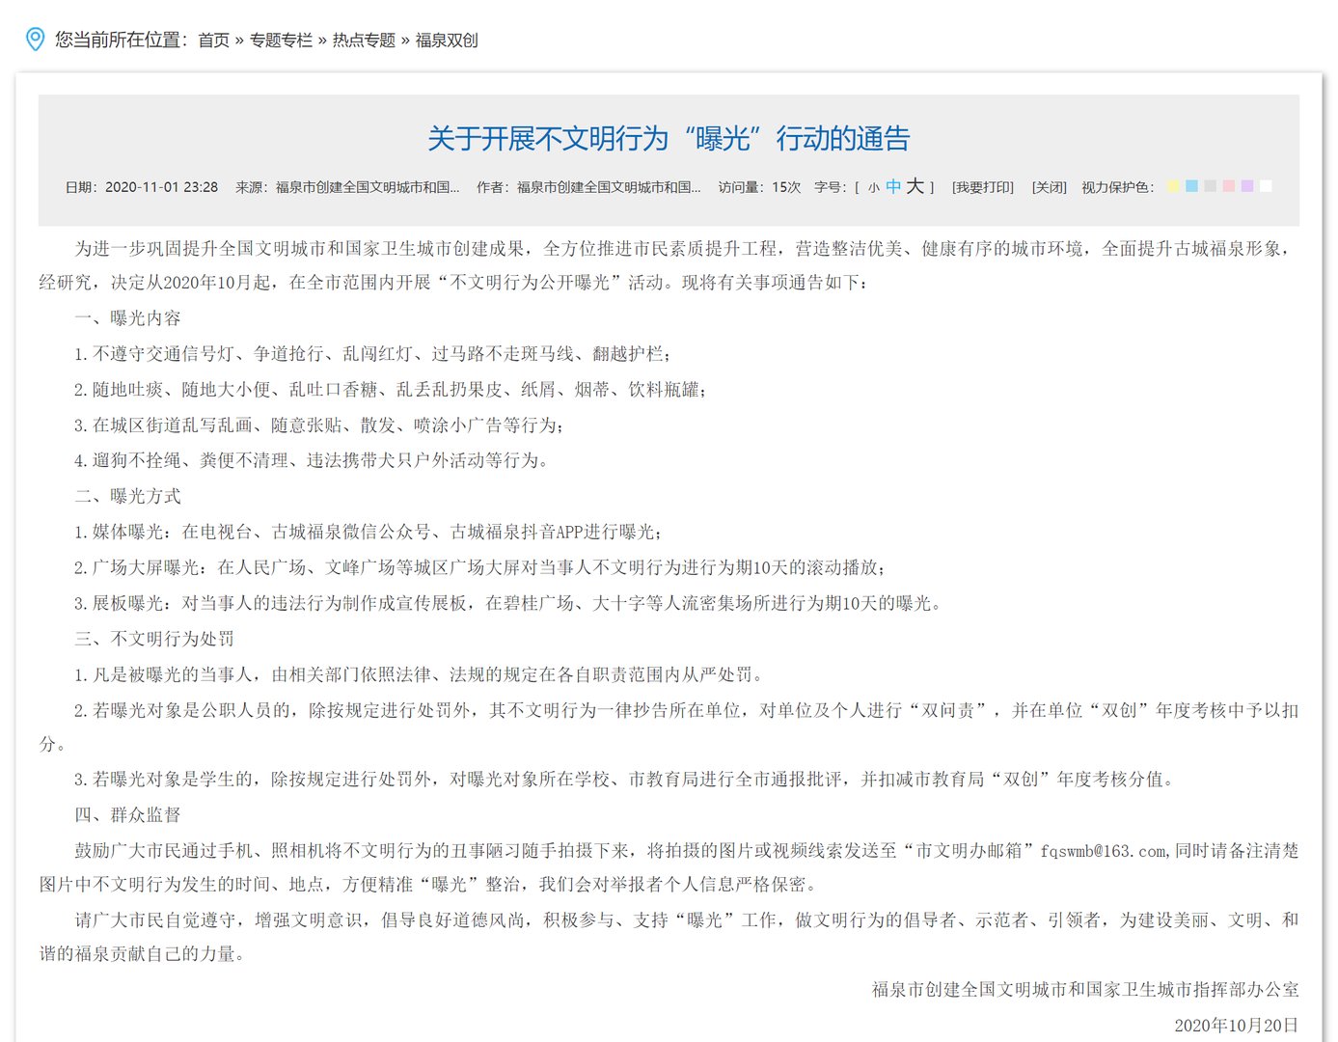Select the 中 font size

(894, 186)
